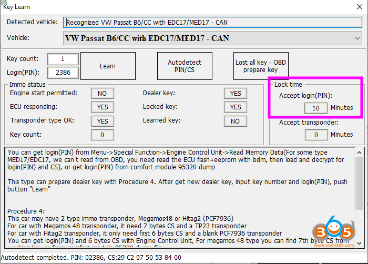Edit the Login(PIN) field showing 2386
Screen dimensions: 368x264
click(63, 73)
